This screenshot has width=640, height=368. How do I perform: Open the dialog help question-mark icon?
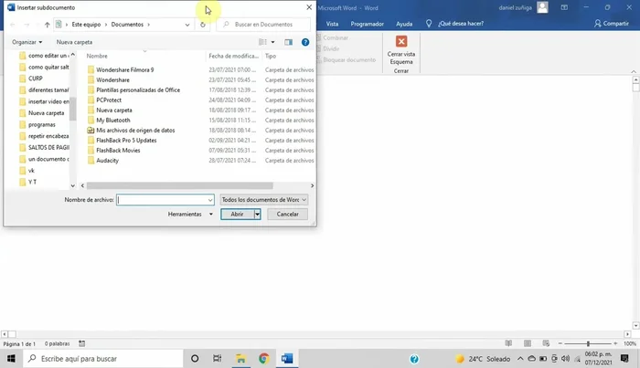click(305, 42)
